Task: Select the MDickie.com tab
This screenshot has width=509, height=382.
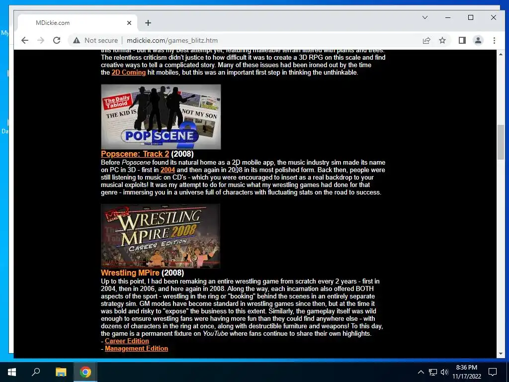Action: (x=78, y=23)
